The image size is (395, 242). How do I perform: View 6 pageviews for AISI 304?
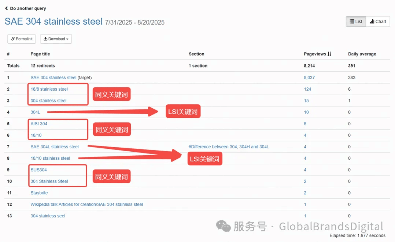tap(305, 124)
